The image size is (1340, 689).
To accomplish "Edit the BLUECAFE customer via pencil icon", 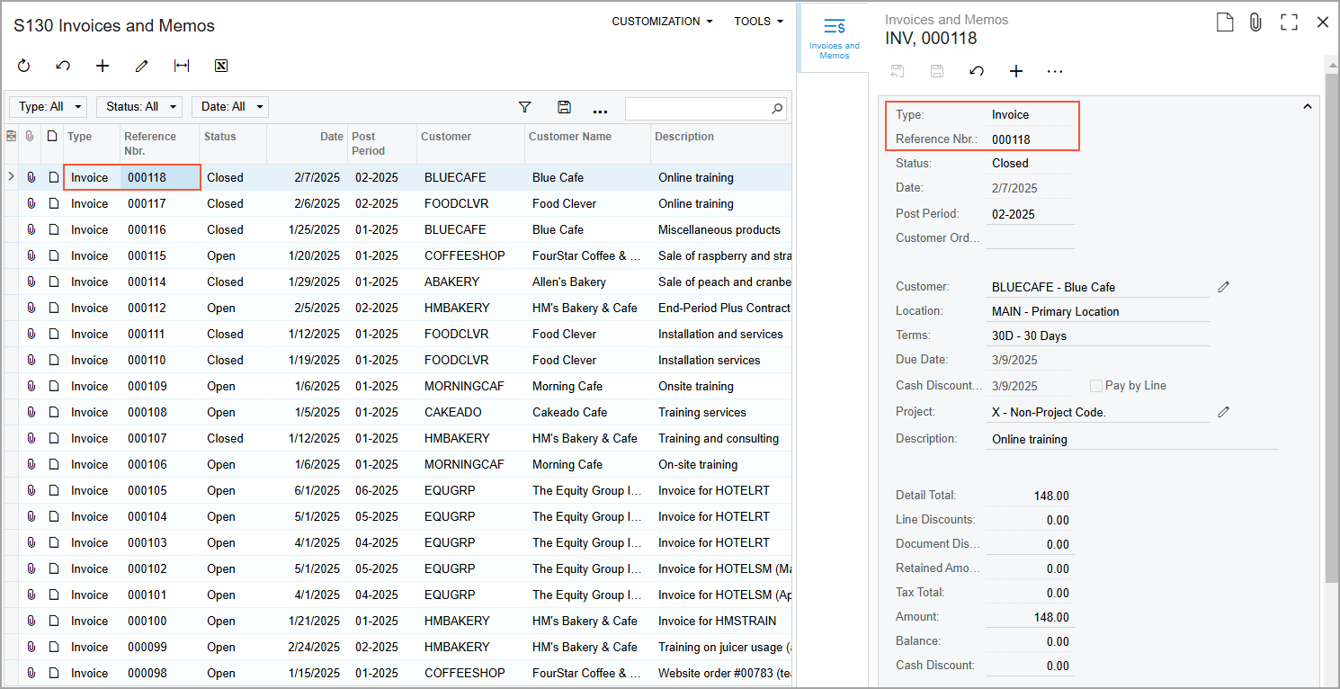I will (1223, 287).
